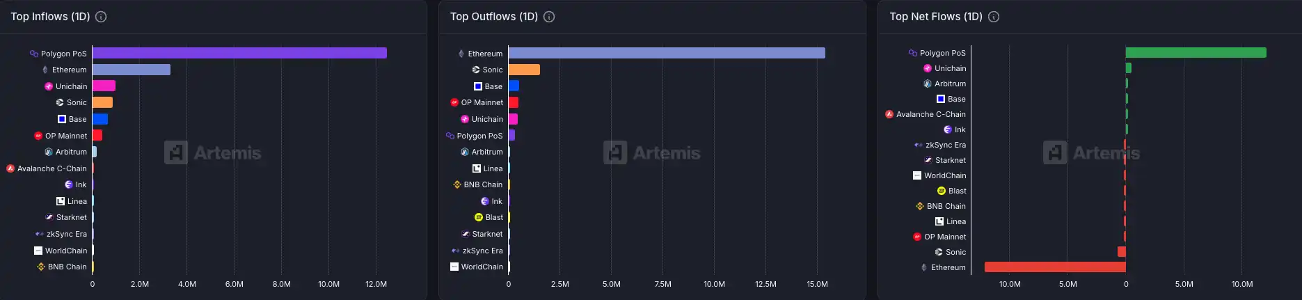Click the Ethereum bar in Top Inflows chart

click(131, 70)
